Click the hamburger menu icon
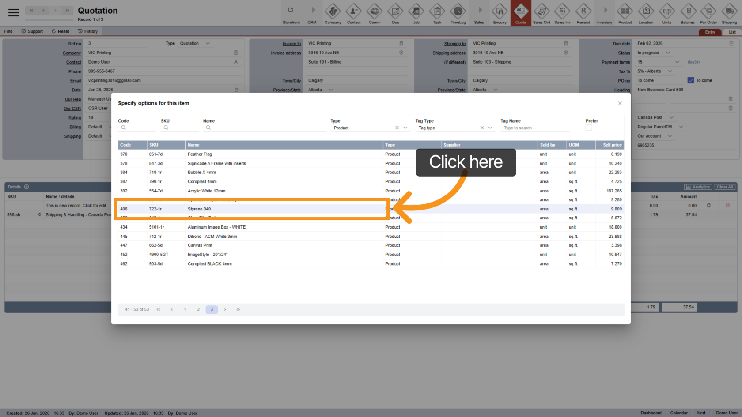Screen dimensions: 742x417 14,12
